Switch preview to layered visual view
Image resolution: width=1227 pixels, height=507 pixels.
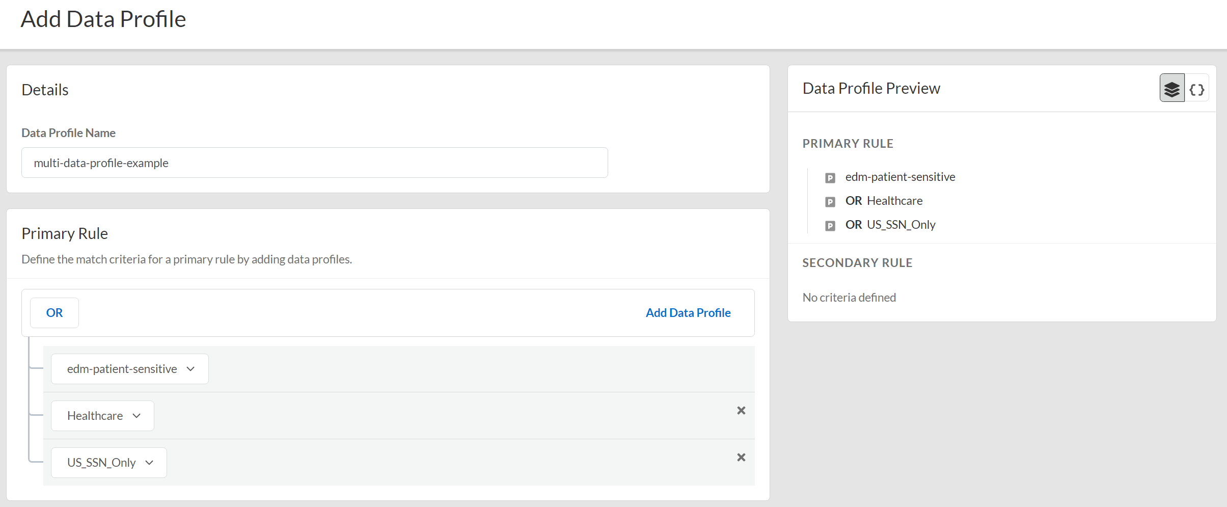pos(1171,89)
